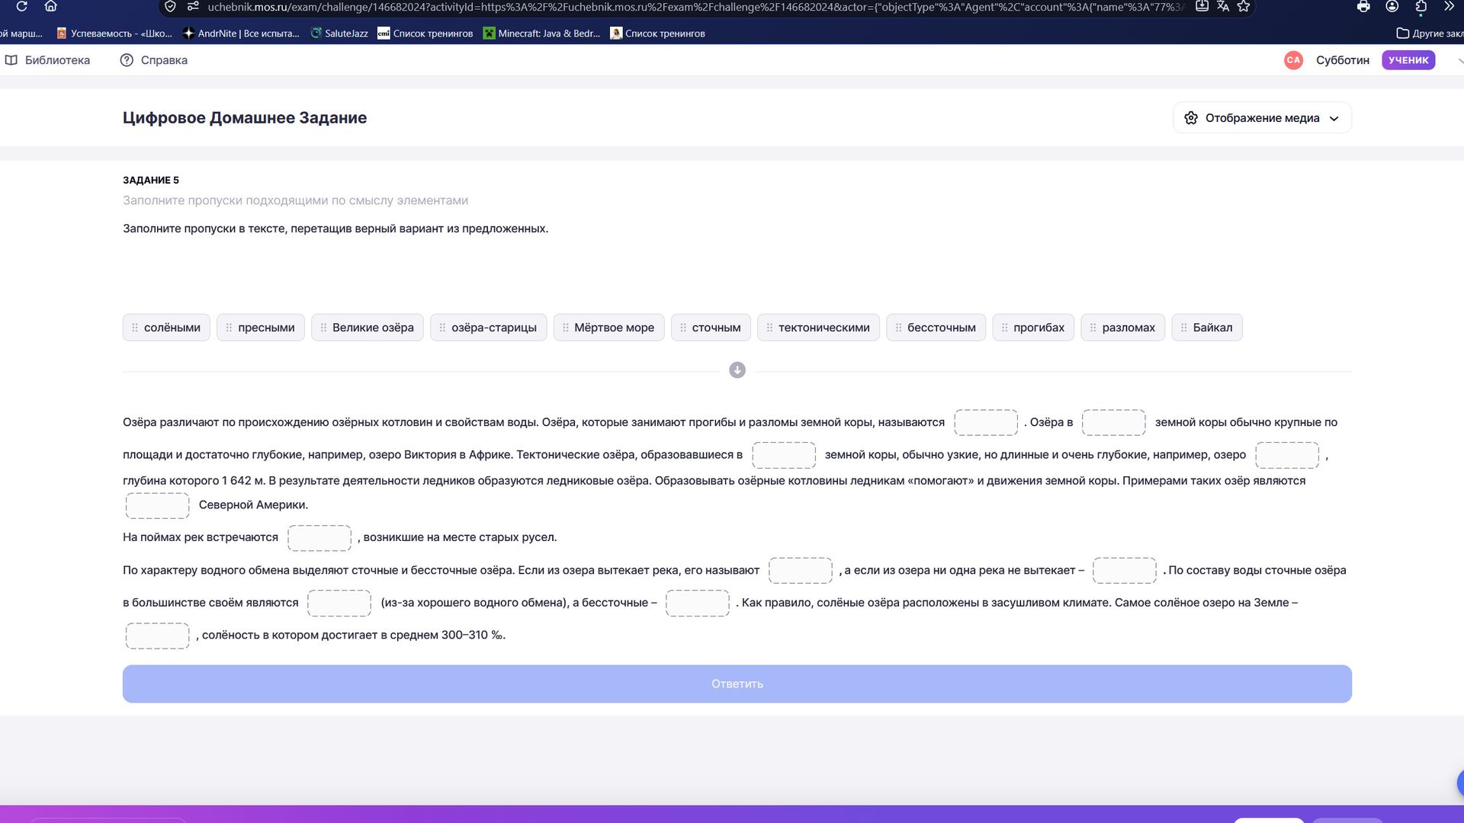Click the Субботин user name

tap(1342, 60)
